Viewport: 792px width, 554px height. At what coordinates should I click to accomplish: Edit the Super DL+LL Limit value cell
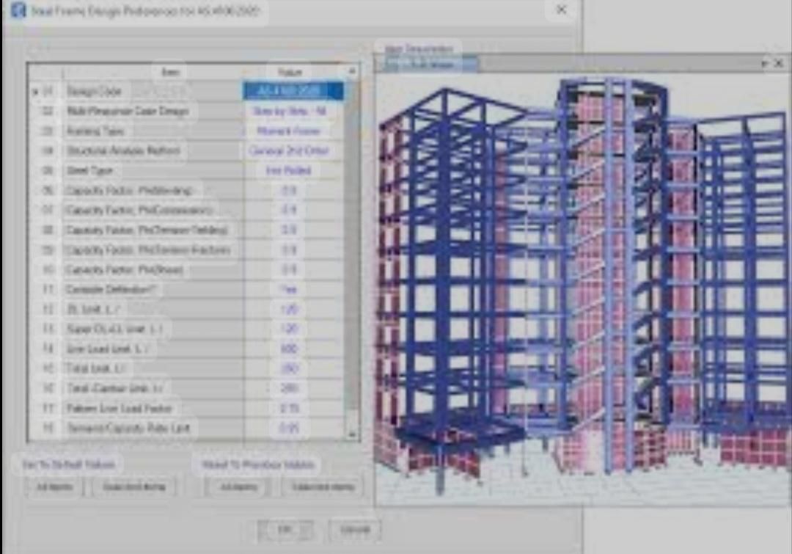[293, 329]
